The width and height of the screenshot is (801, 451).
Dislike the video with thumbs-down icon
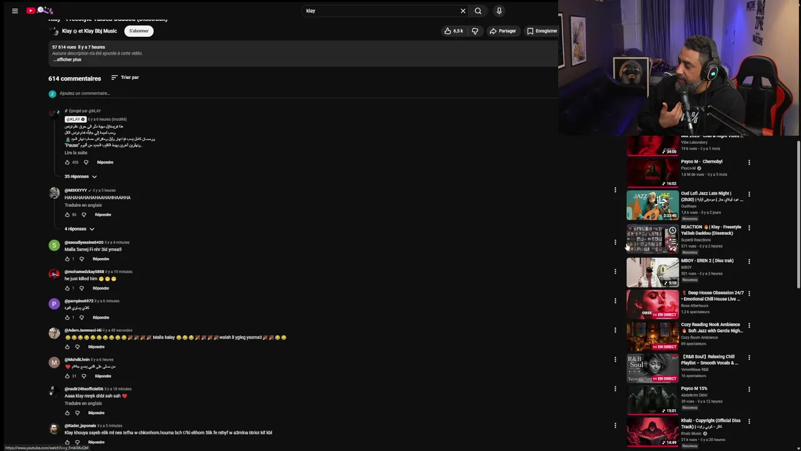[475, 31]
